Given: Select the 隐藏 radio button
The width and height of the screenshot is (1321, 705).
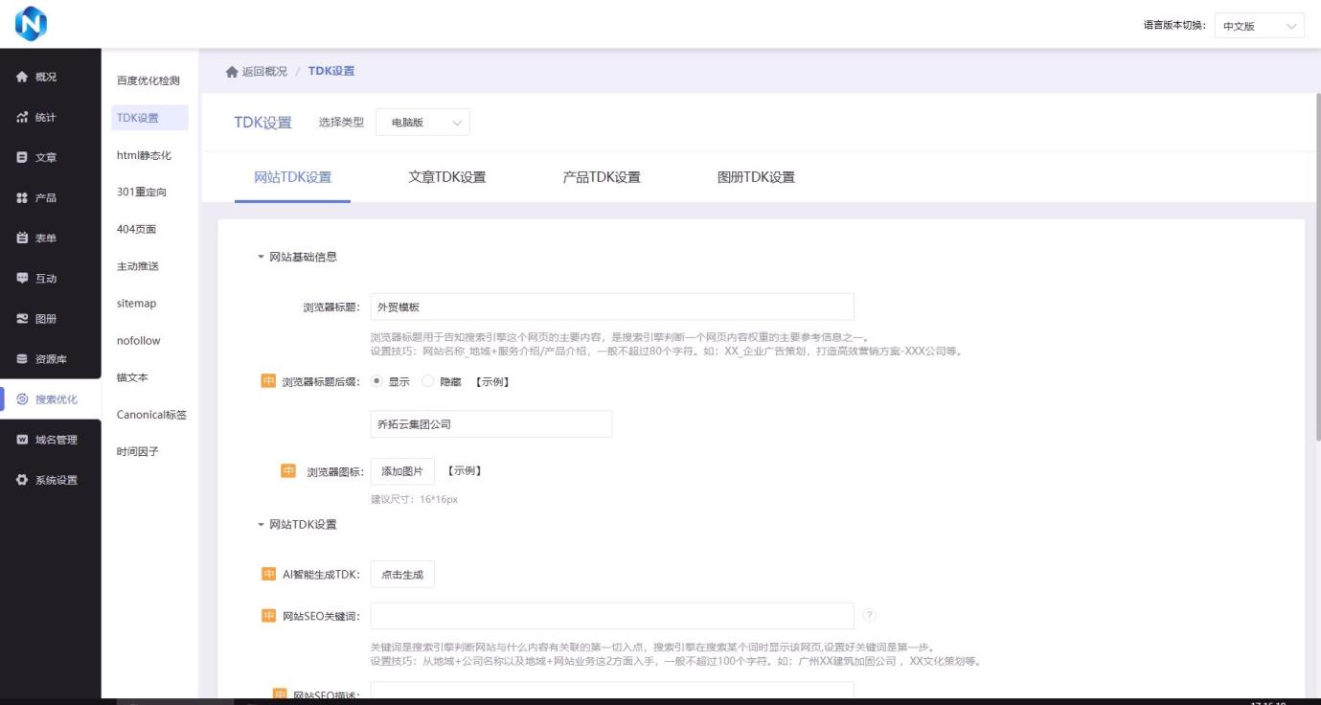Looking at the screenshot, I should point(428,381).
